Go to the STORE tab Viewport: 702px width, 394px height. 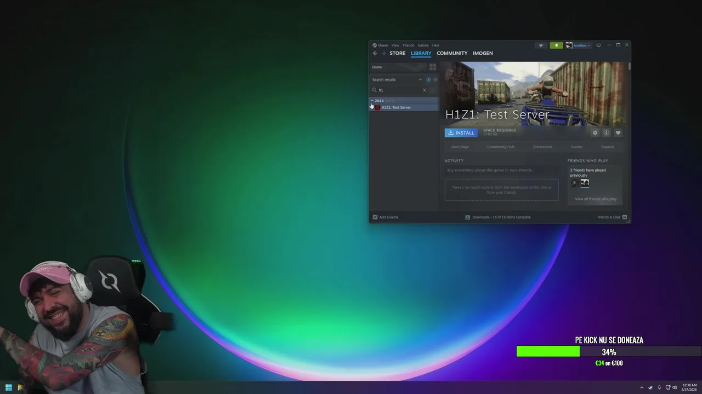click(x=398, y=53)
